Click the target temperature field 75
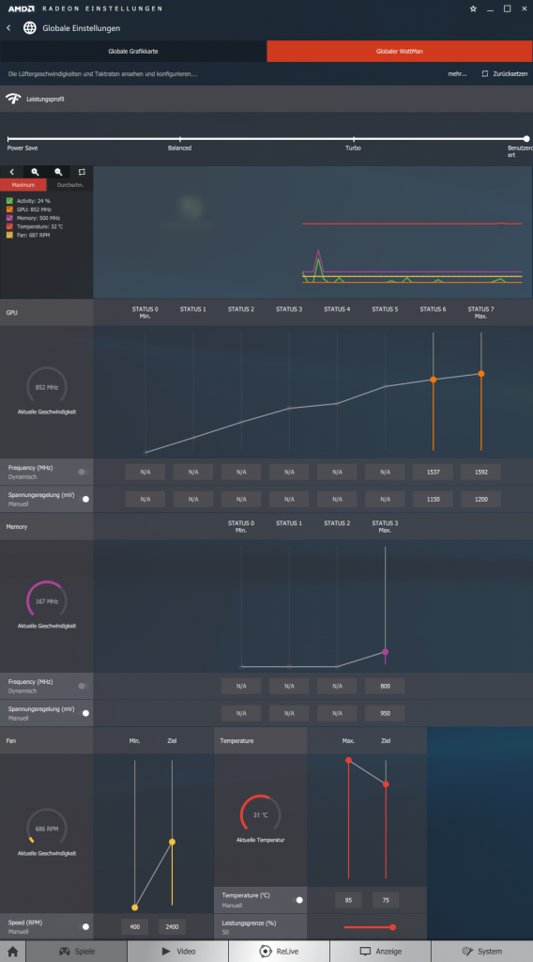The width and height of the screenshot is (533, 962). coord(386,900)
